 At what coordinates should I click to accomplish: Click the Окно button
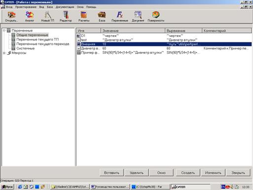(x=161, y=173)
